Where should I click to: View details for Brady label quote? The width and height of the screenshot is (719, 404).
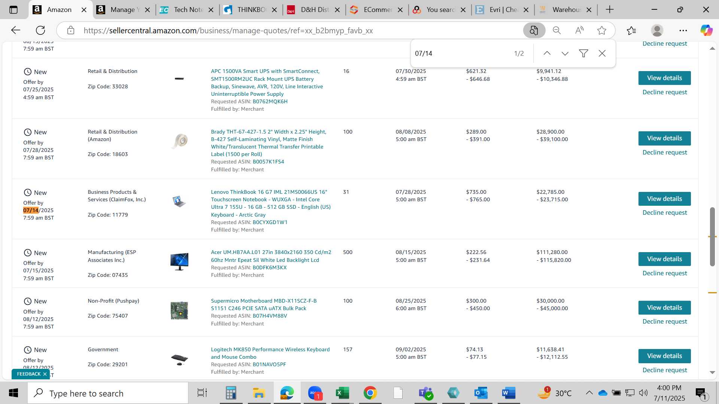tap(664, 138)
